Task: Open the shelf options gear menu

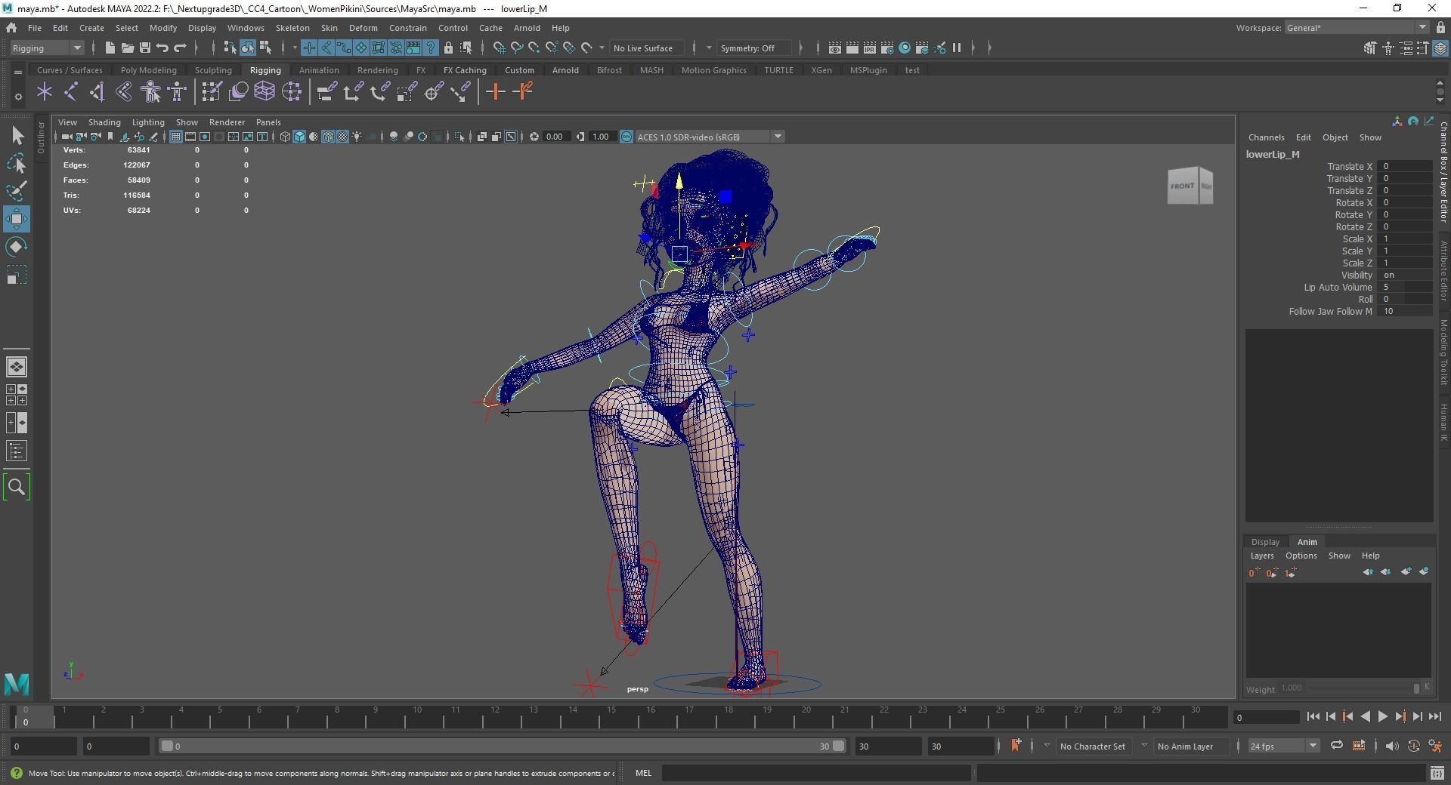Action: 18,97
